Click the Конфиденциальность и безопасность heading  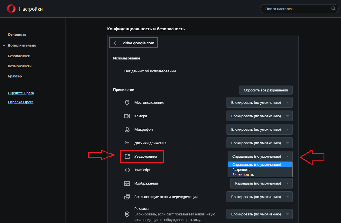tap(146, 29)
